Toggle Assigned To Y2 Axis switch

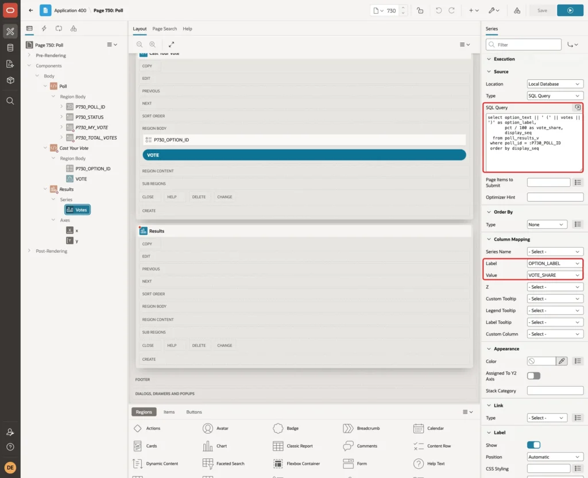pos(533,376)
